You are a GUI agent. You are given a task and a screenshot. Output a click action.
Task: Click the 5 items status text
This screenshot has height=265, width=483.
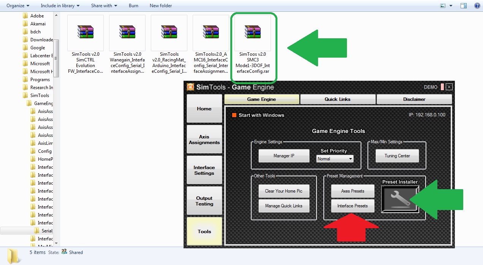38,252
